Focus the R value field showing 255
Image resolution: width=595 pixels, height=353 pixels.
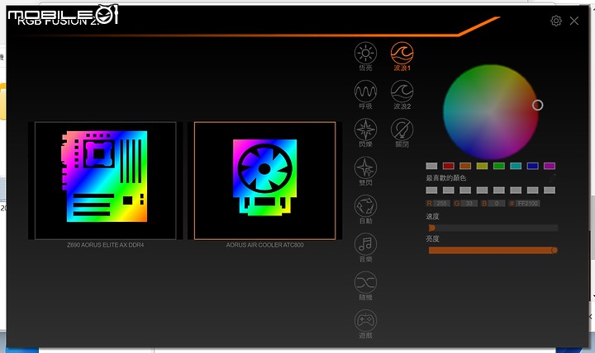coord(441,204)
